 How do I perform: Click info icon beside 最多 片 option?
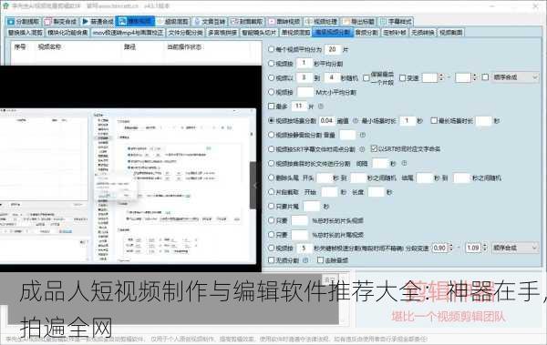point(321,107)
